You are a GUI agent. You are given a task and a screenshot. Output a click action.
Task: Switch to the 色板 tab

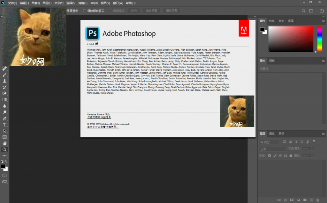272,21
